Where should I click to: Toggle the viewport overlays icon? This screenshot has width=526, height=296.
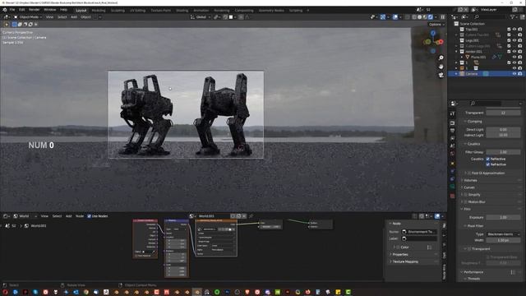tap(395, 16)
